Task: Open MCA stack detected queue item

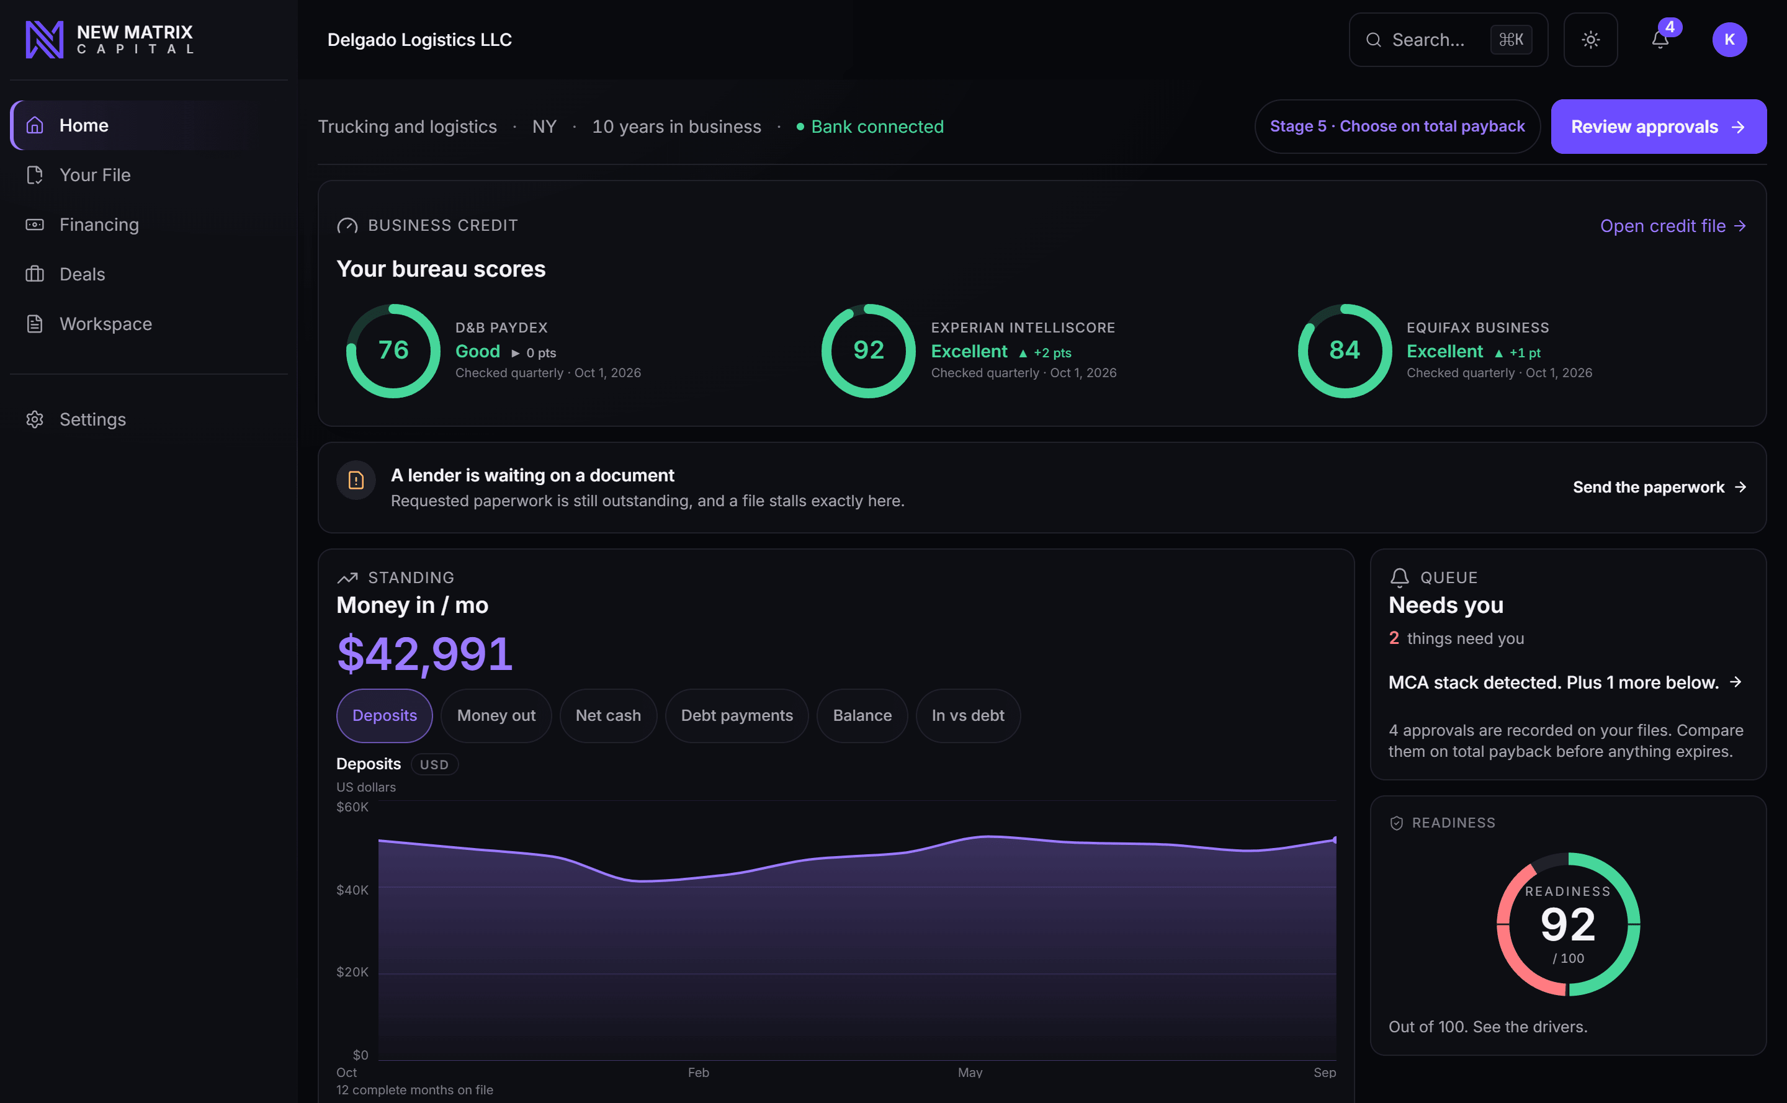Action: (x=1566, y=682)
